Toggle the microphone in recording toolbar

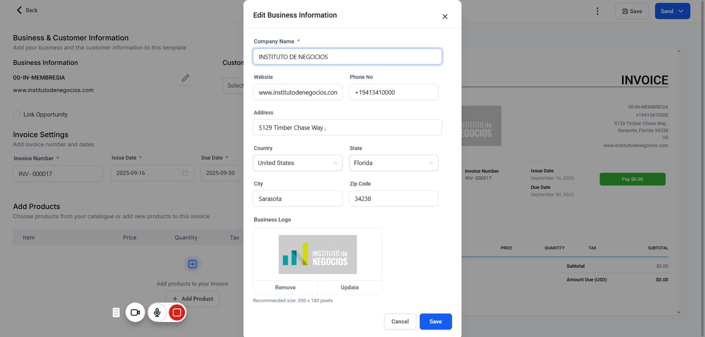(x=157, y=312)
